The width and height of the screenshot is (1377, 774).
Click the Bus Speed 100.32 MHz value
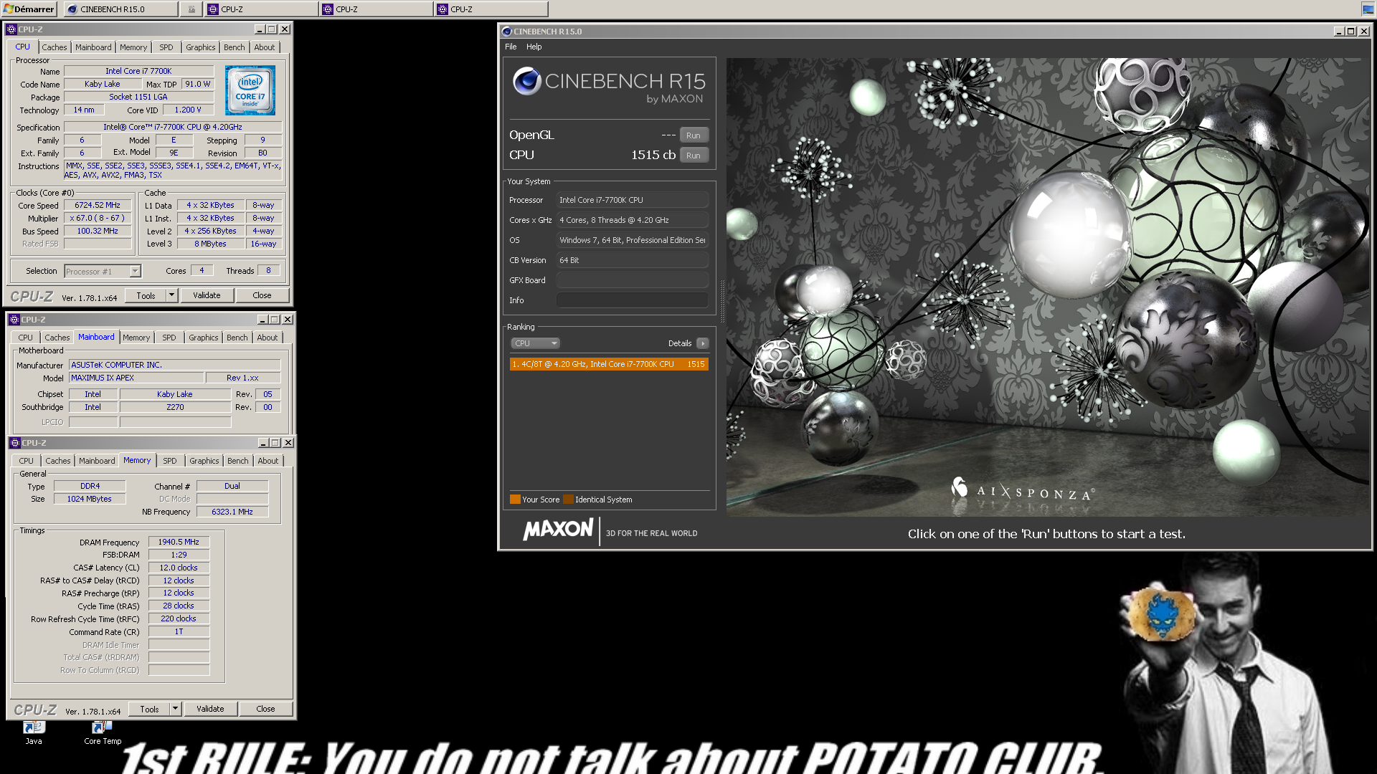click(98, 231)
